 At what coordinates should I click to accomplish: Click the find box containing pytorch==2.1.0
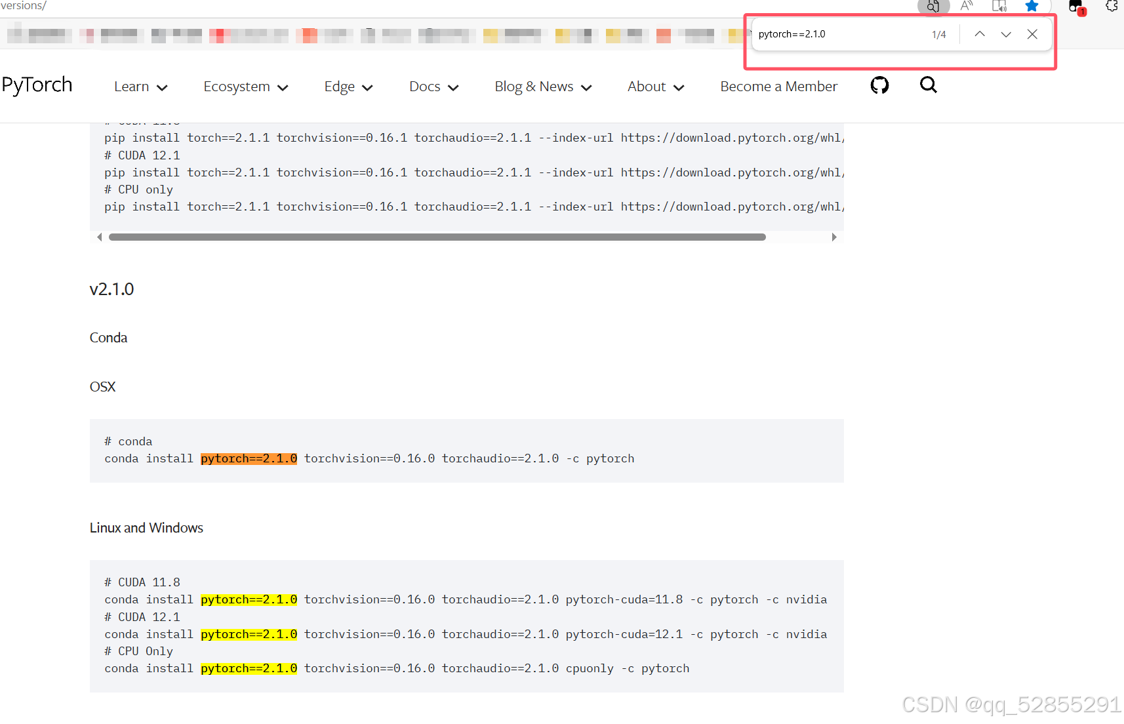click(839, 34)
